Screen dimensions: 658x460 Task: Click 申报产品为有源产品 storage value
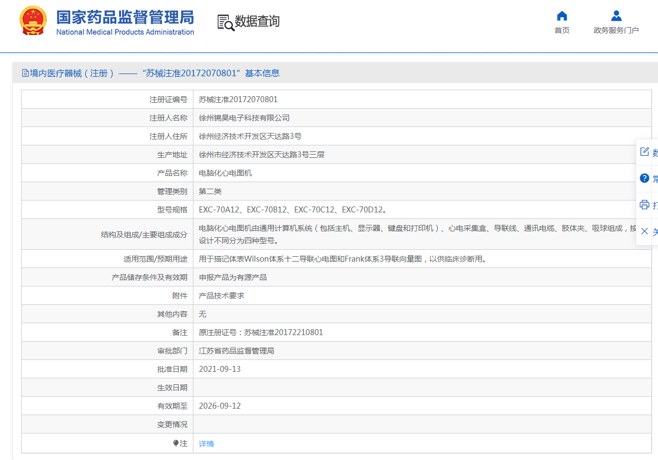pyautogui.click(x=233, y=277)
